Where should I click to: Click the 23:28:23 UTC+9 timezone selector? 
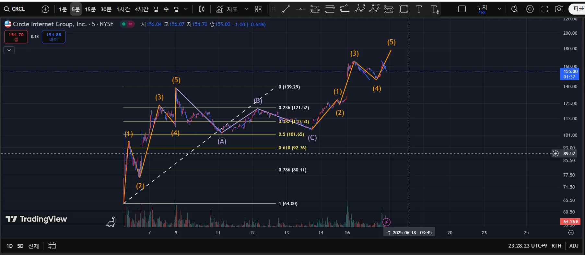(x=527, y=246)
